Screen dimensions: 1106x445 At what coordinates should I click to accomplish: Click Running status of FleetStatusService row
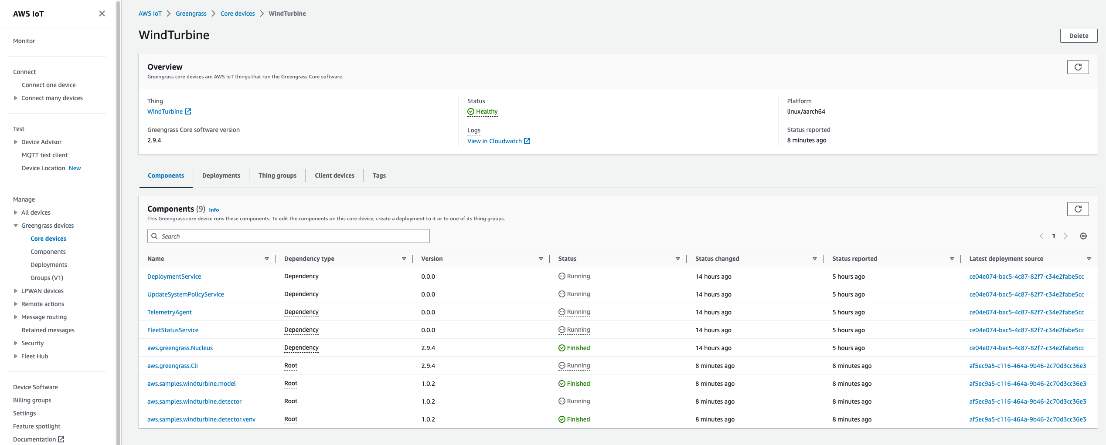pyautogui.click(x=574, y=330)
